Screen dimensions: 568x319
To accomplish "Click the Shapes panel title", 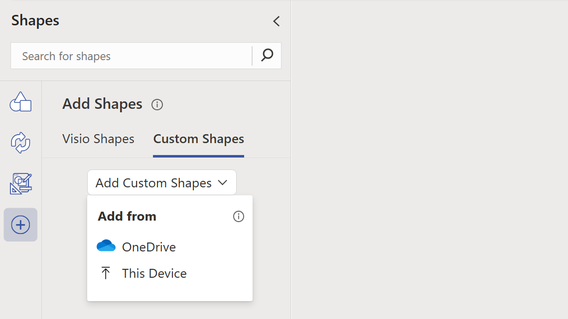I will click(35, 20).
